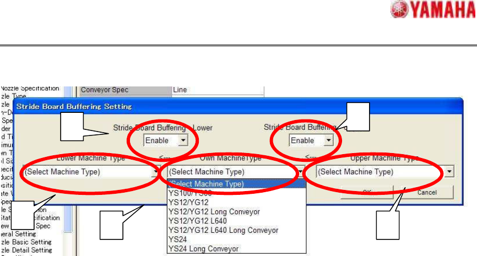Open the General Setting tree item
The height and width of the screenshot is (256, 477).
coord(18,234)
